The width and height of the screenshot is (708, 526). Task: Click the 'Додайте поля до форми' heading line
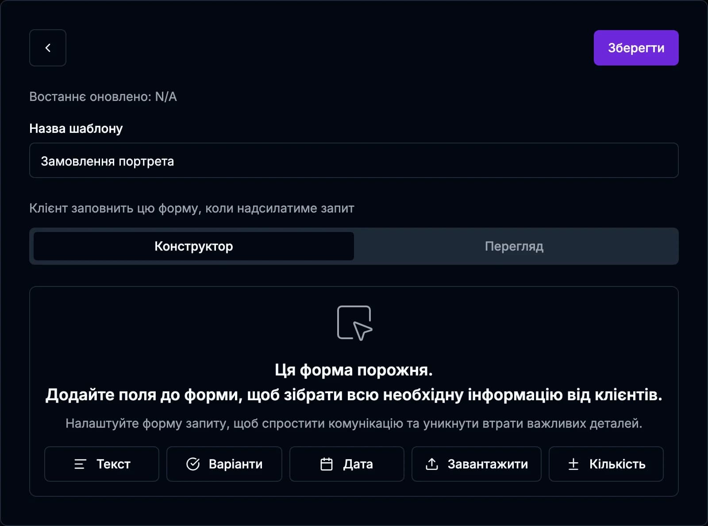pos(354,394)
